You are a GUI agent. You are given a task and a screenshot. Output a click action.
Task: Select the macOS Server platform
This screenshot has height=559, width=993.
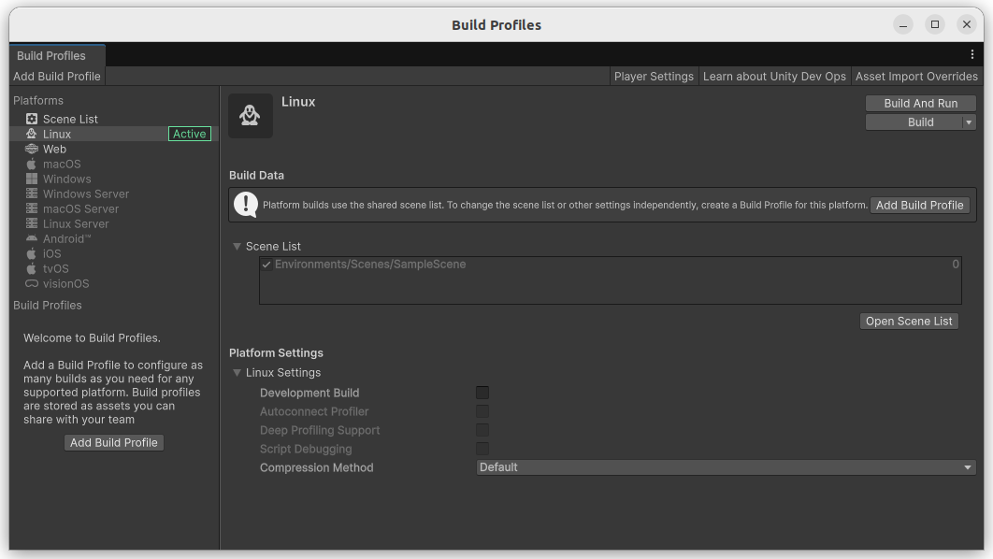pyautogui.click(x=114, y=208)
